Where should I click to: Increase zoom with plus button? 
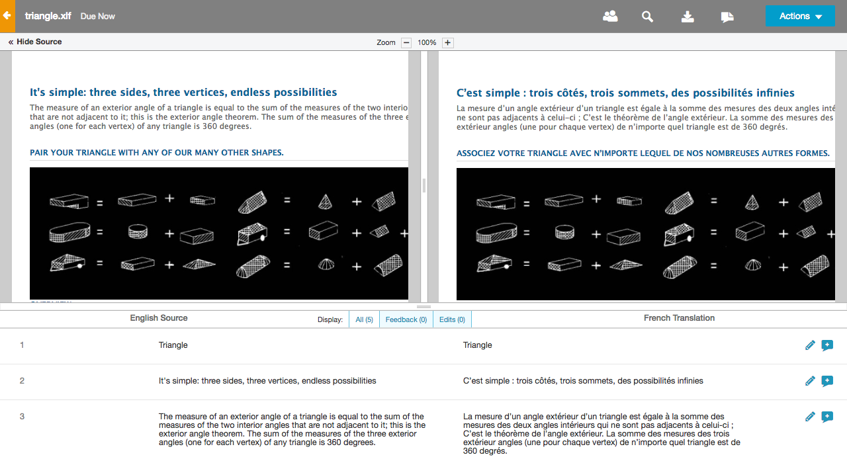pos(447,42)
